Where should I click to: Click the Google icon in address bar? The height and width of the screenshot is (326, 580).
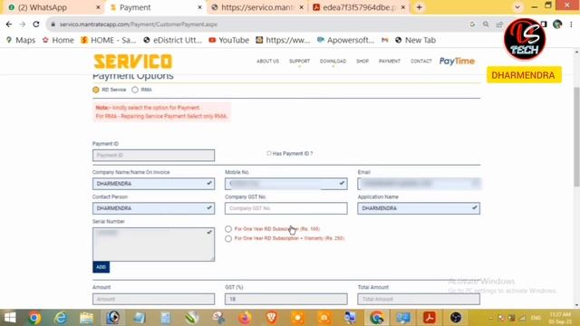pyautogui.click(x=472, y=24)
